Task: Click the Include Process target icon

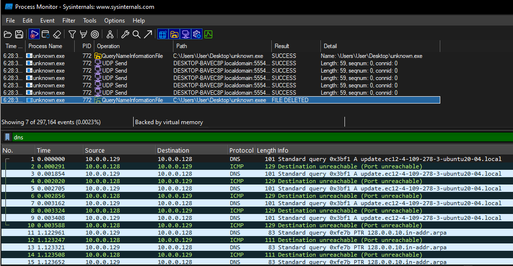Action: 95,34
